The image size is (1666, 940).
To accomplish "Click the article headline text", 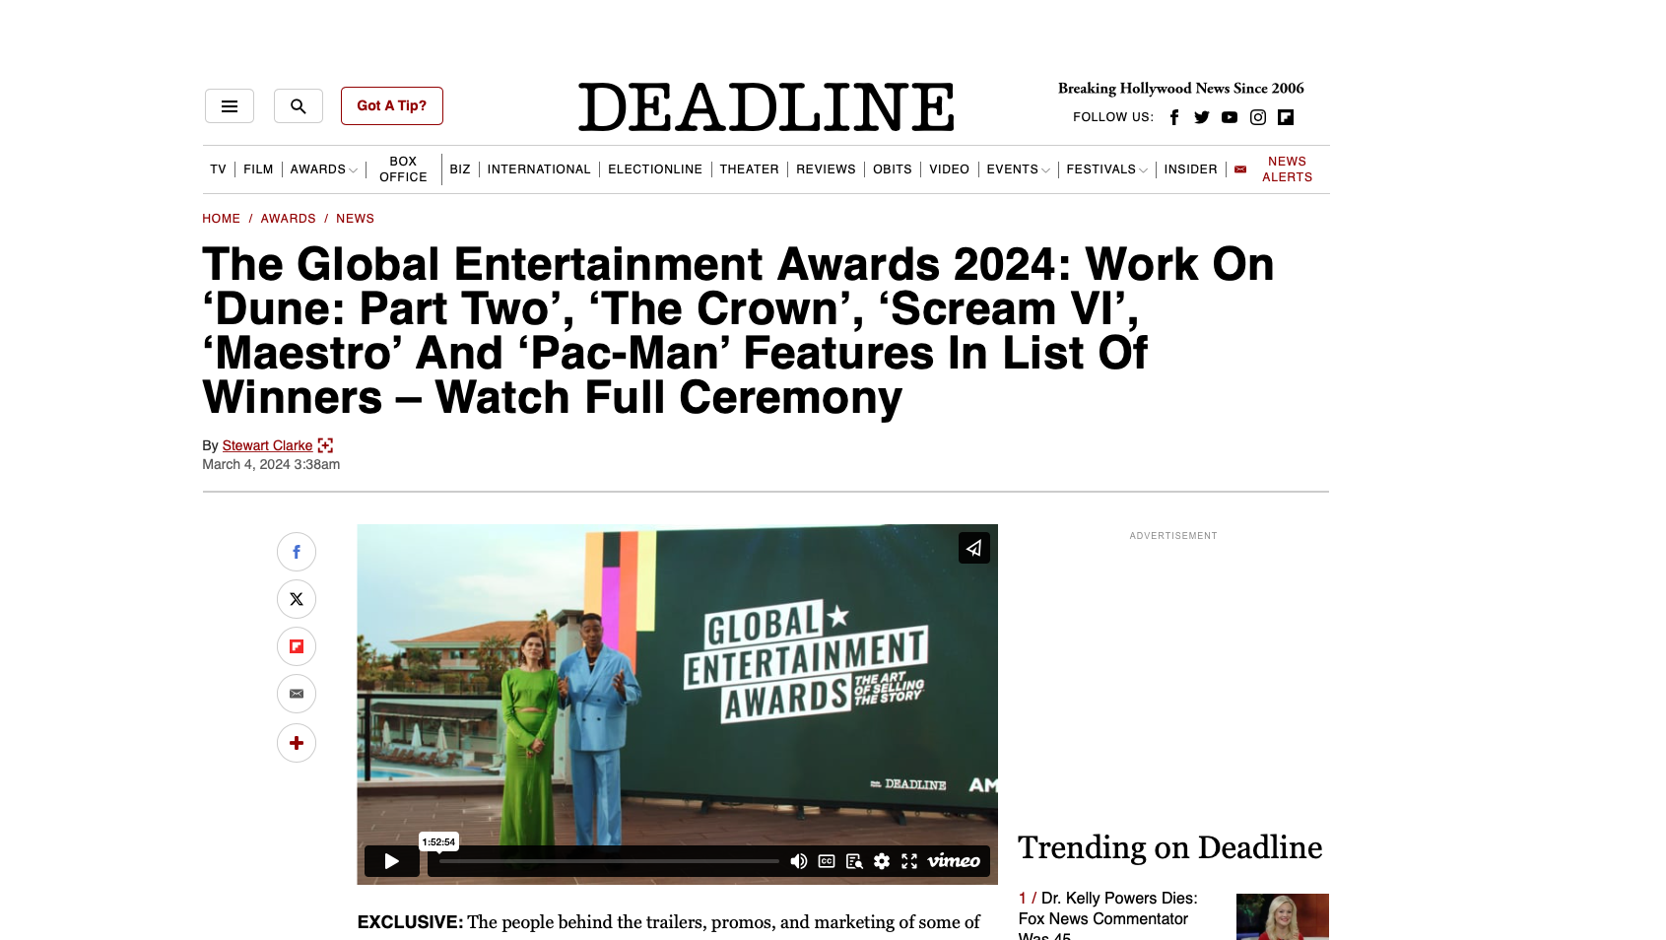I will pos(738,331).
